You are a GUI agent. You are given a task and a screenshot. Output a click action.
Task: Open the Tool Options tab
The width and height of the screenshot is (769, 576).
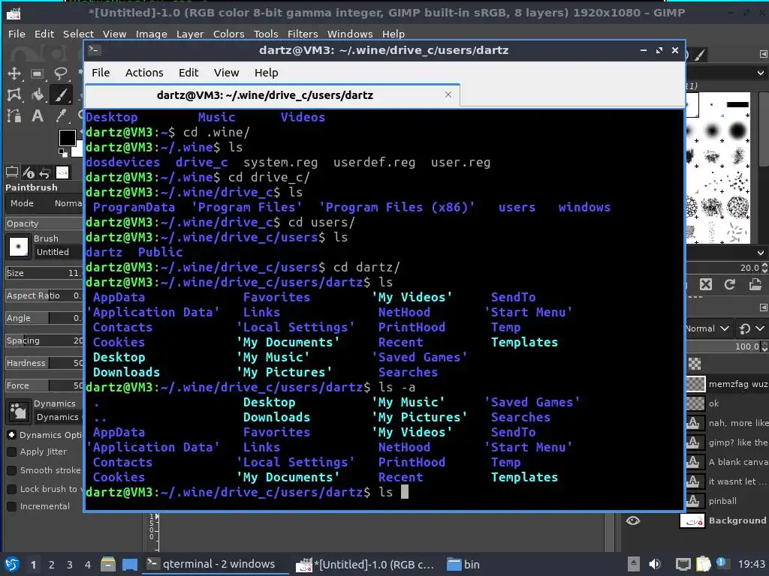tap(12, 172)
